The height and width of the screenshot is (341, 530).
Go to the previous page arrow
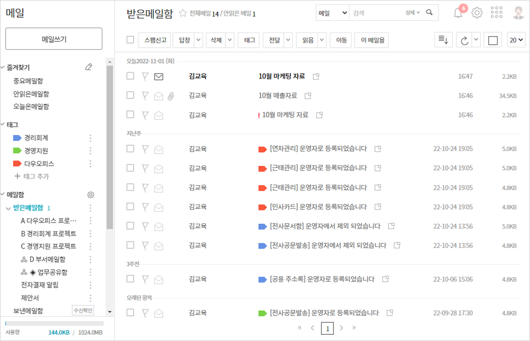click(x=313, y=328)
